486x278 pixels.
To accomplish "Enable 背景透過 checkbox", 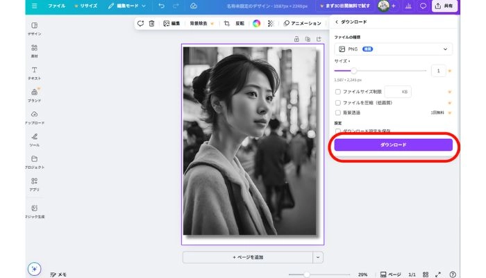I will (x=338, y=113).
